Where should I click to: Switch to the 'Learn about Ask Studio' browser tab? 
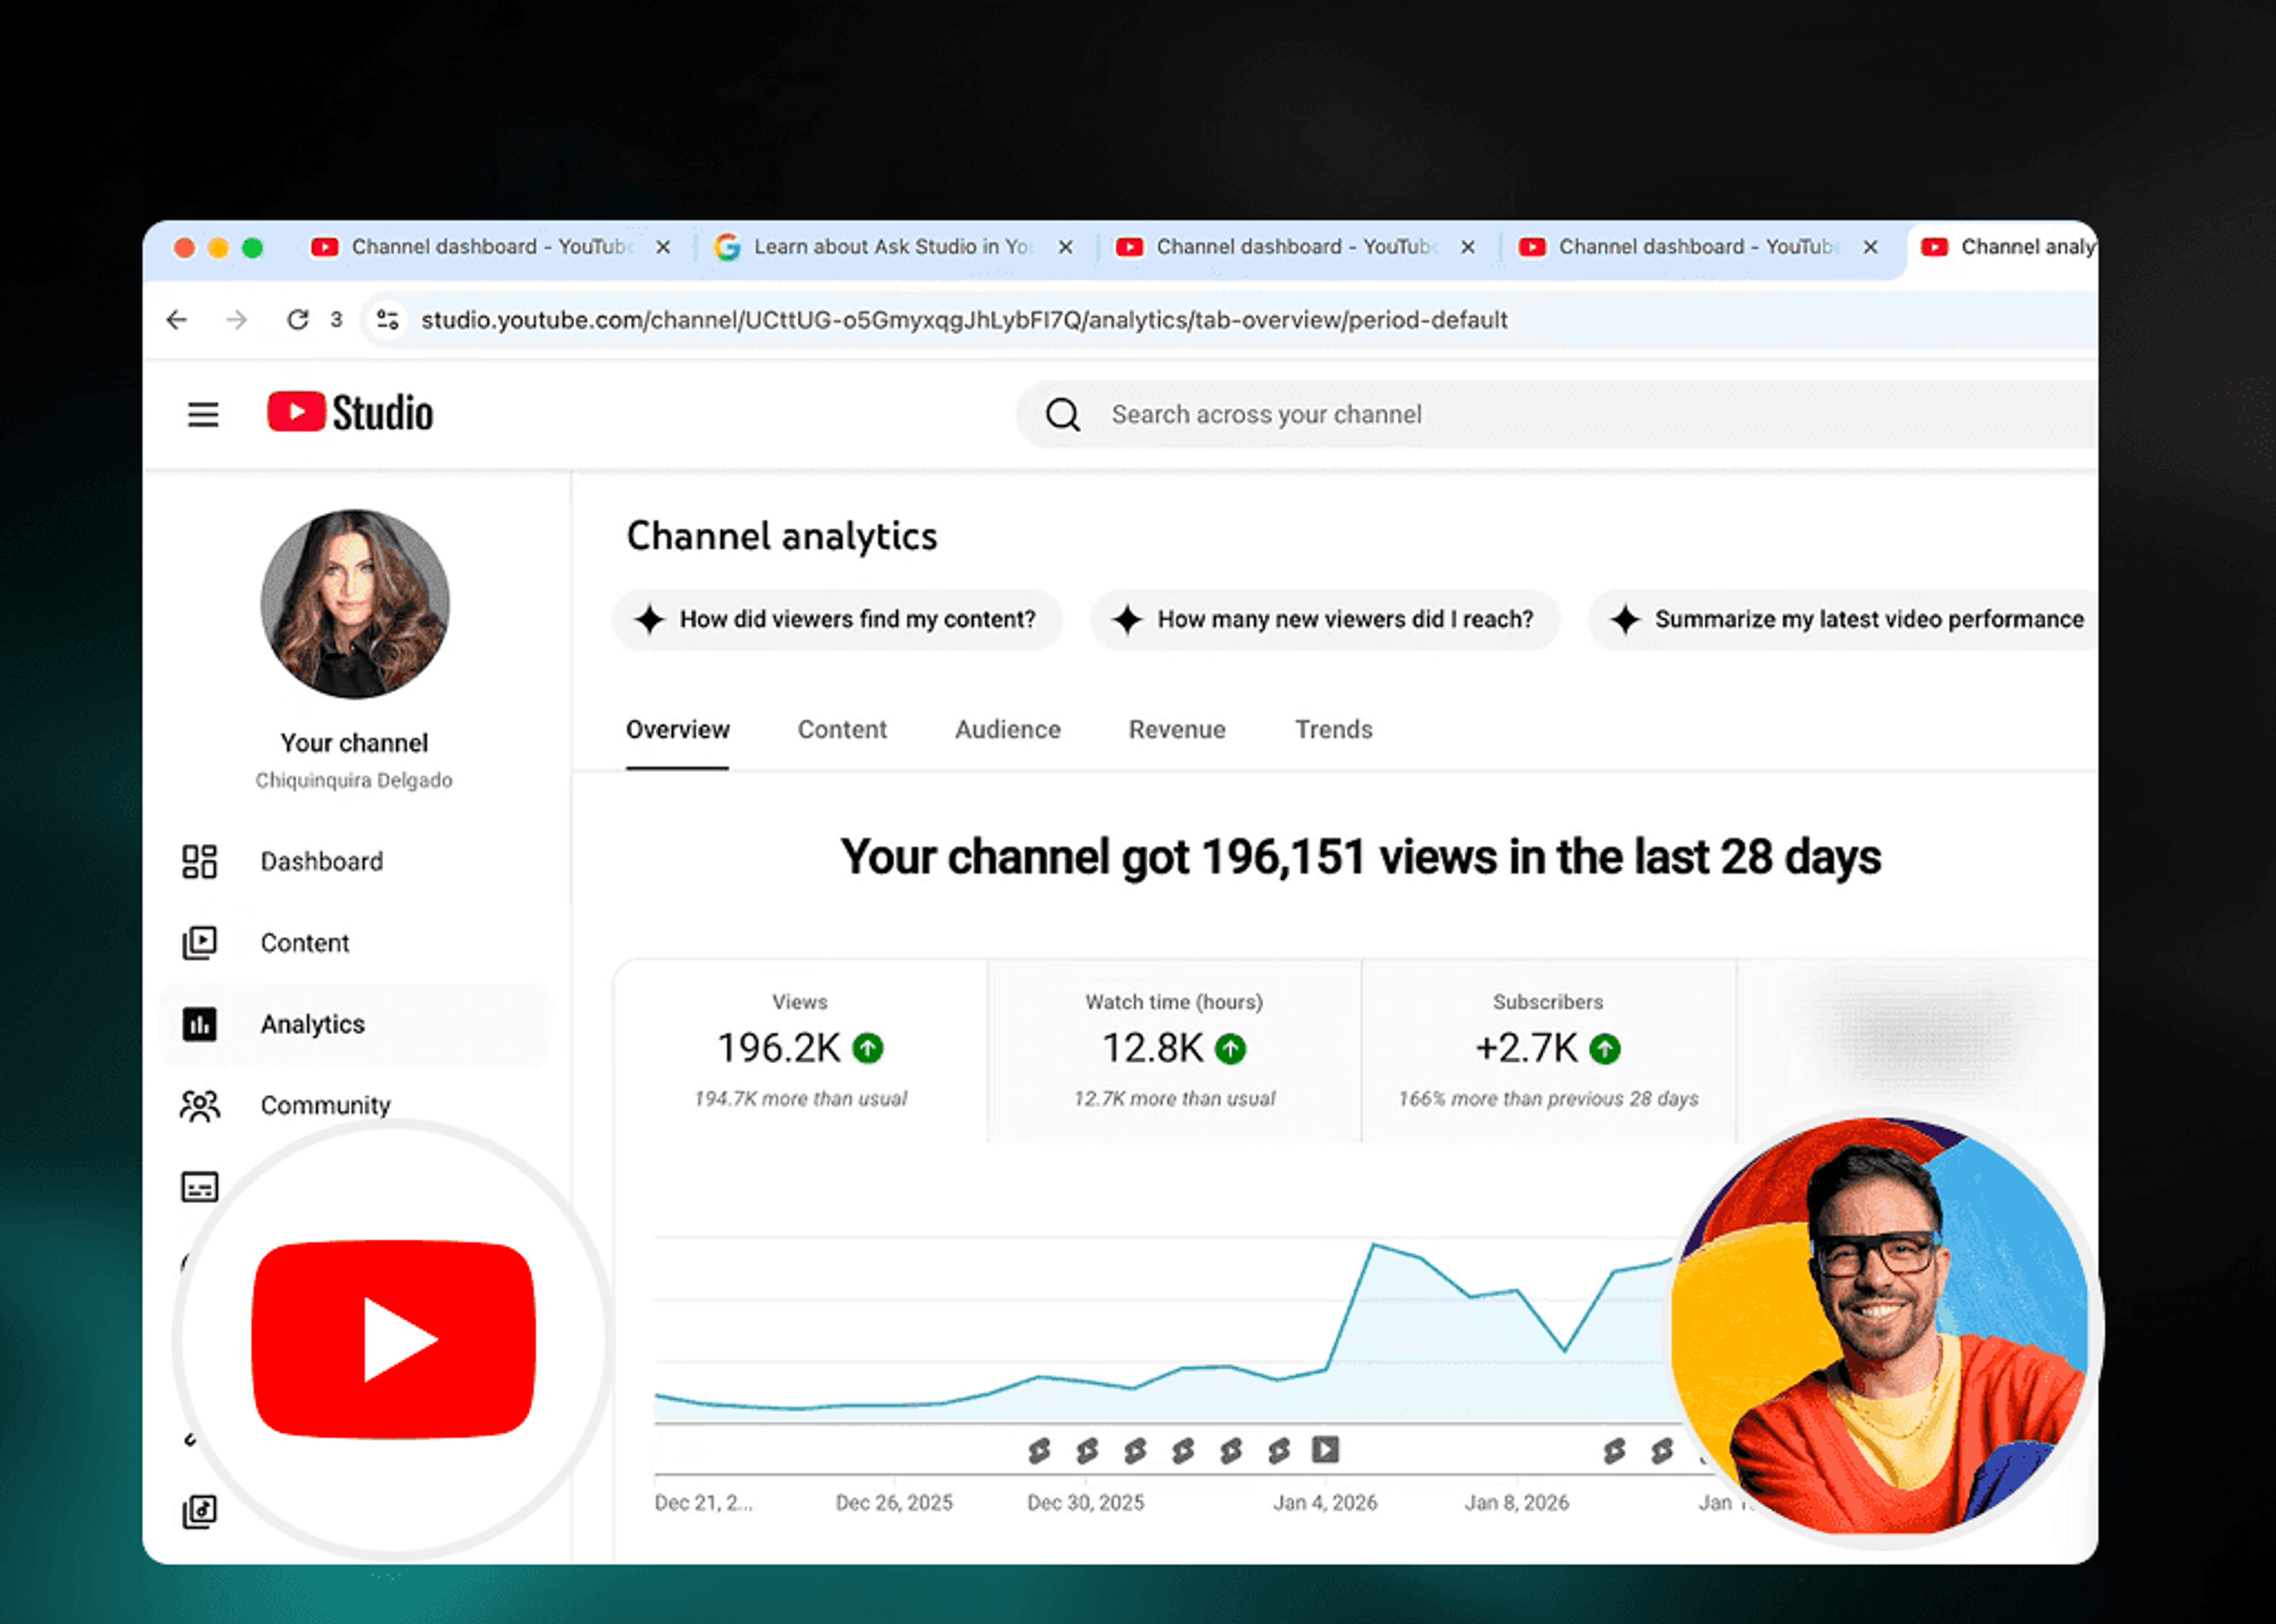pos(891,247)
